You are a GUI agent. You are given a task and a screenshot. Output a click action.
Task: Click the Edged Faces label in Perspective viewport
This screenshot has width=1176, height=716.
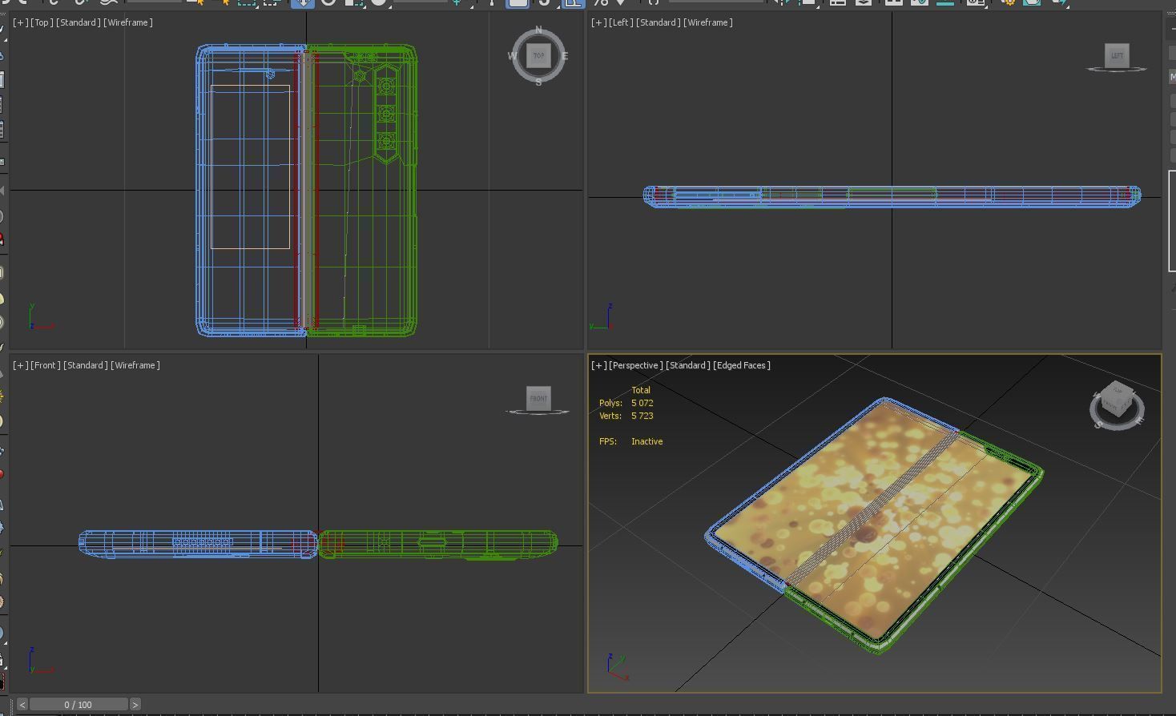pos(742,364)
